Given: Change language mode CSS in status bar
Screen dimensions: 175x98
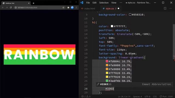Looking at the screenshot, I should tap(155, 97).
